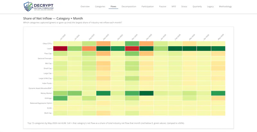Image resolution: width=257 pixels, height=132 pixels.
Task: Go to the Decomposition tab
Action: click(129, 6)
